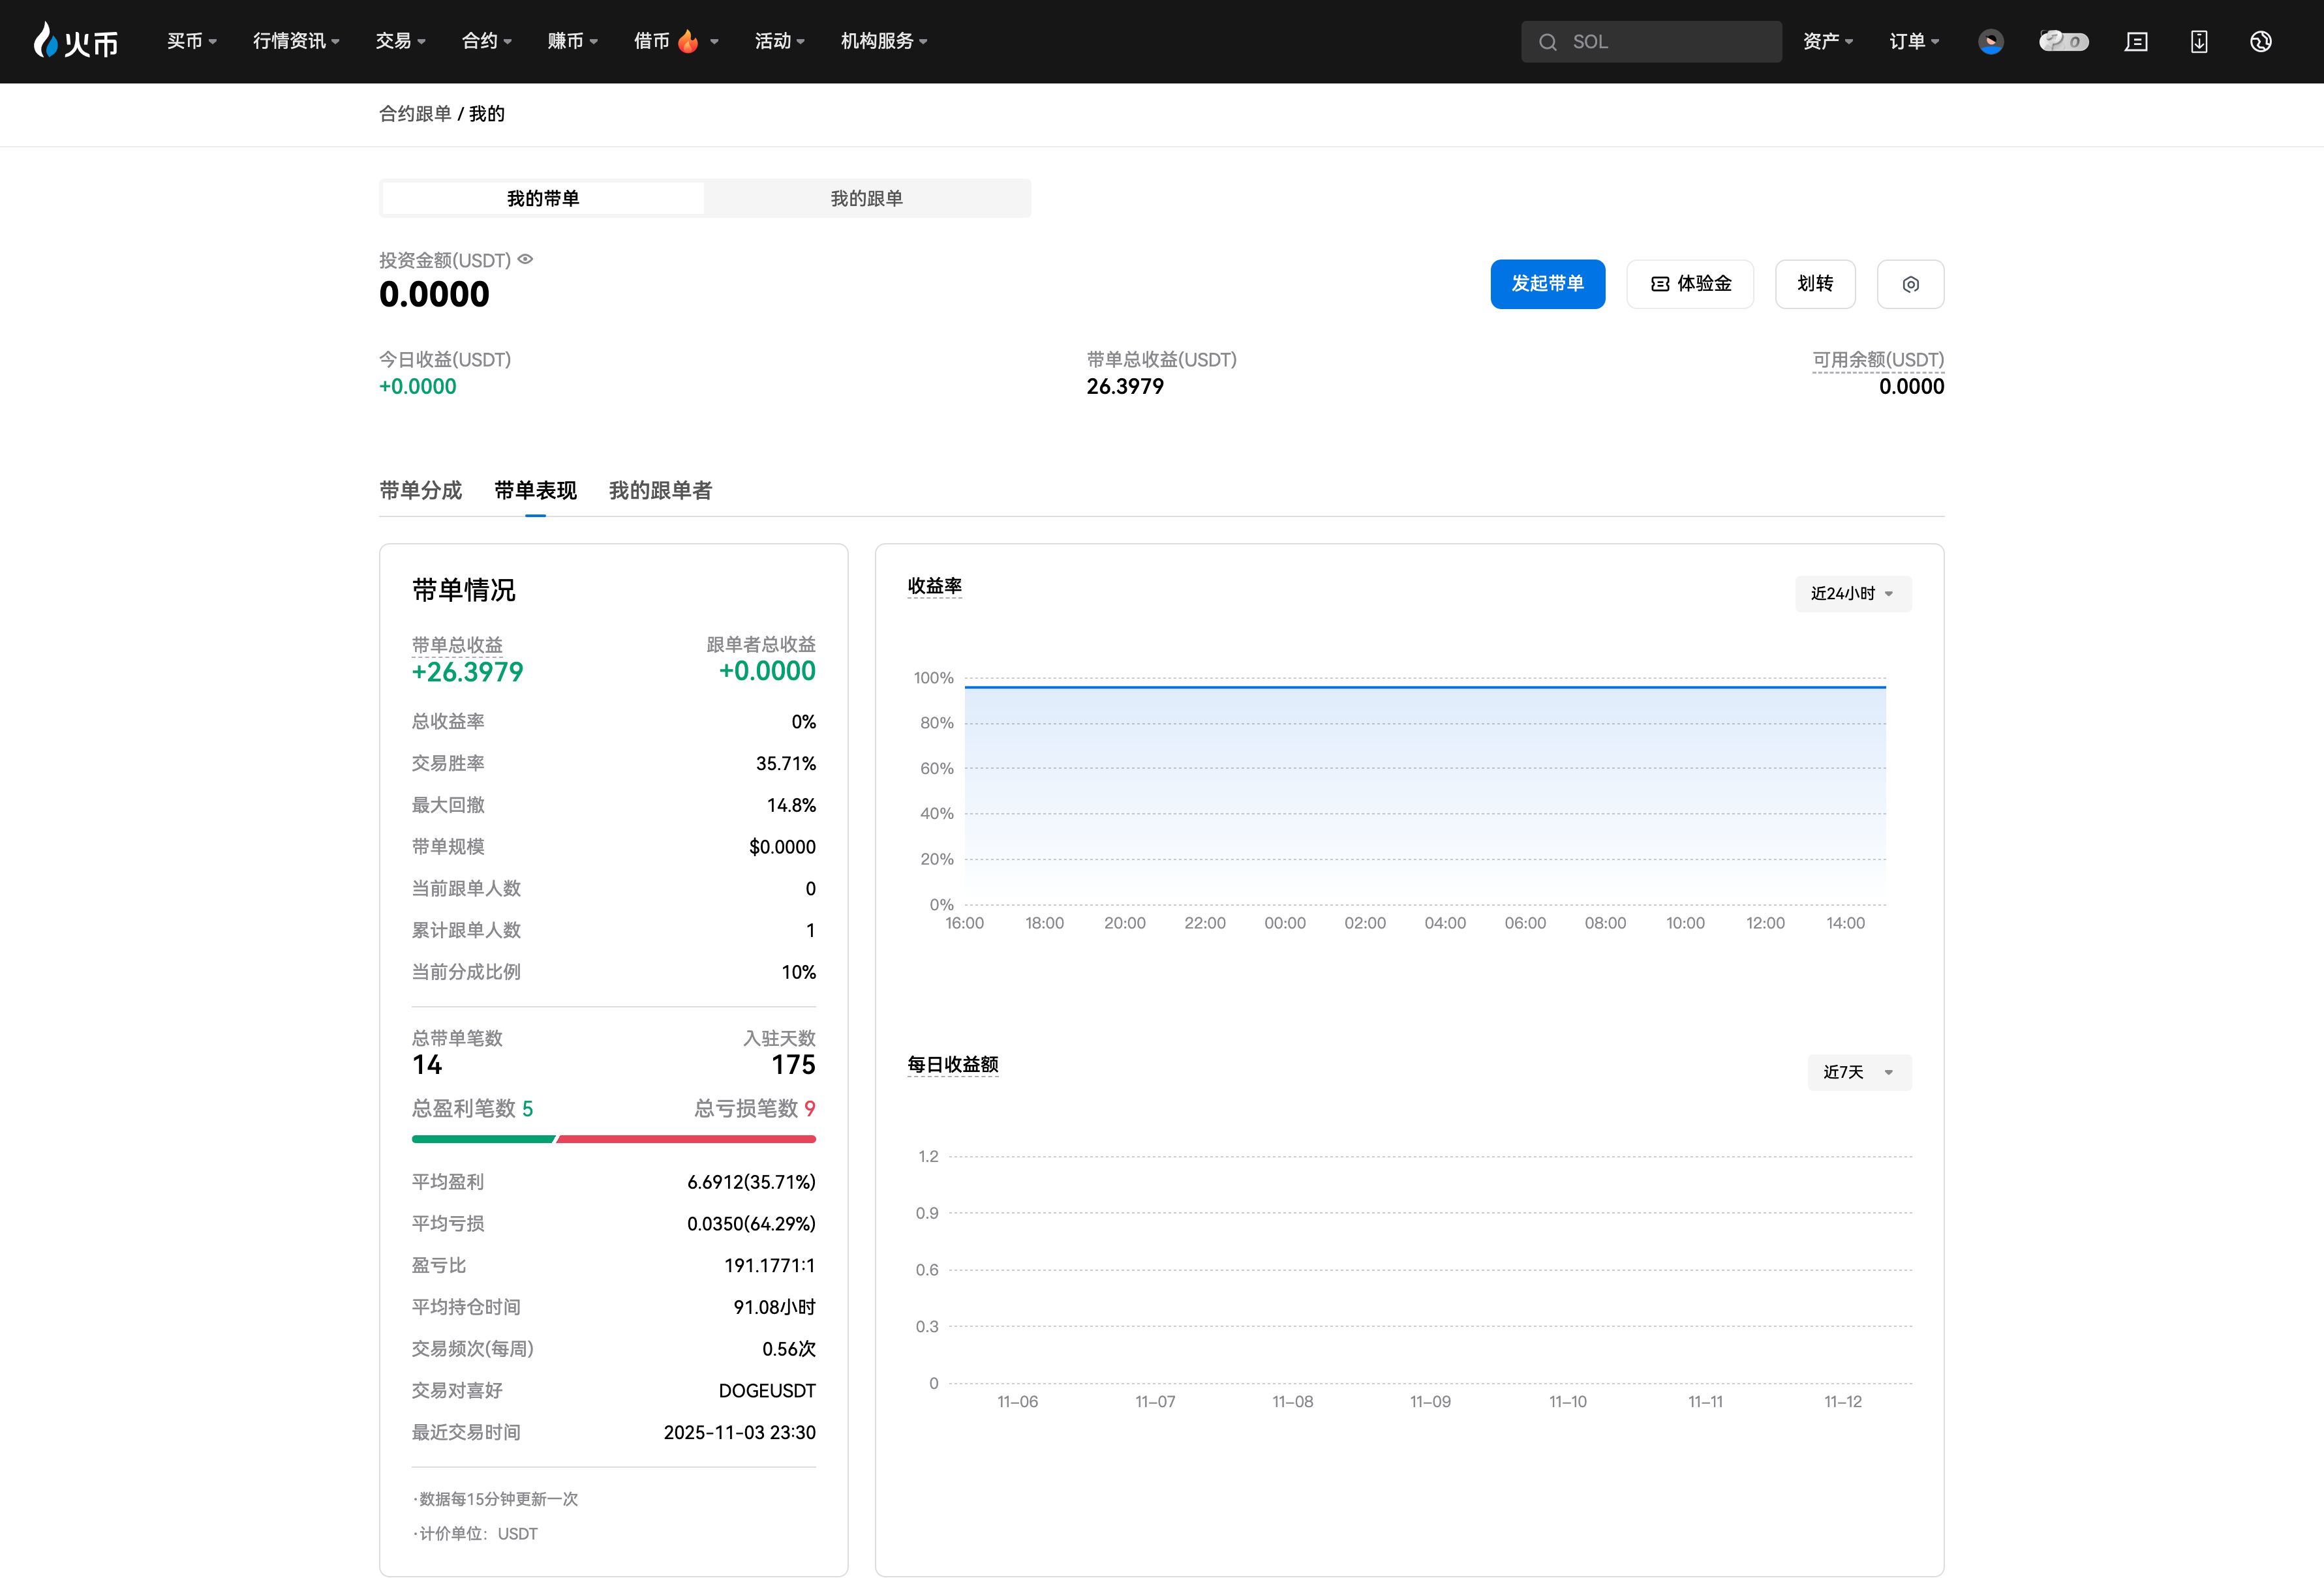Click the app download icon
The height and width of the screenshot is (1578, 2324).
2199,41
